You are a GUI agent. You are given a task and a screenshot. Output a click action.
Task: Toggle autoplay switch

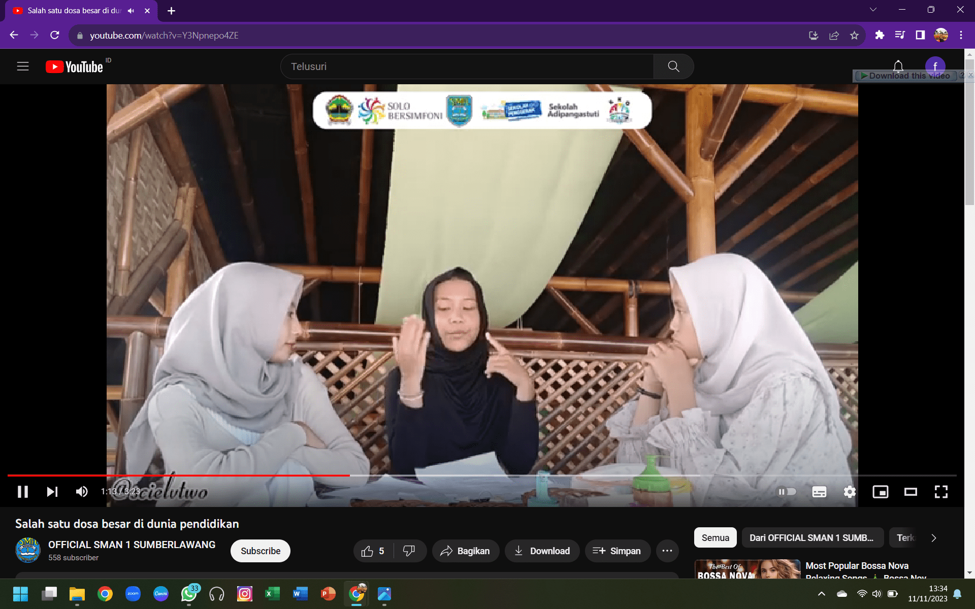(787, 491)
